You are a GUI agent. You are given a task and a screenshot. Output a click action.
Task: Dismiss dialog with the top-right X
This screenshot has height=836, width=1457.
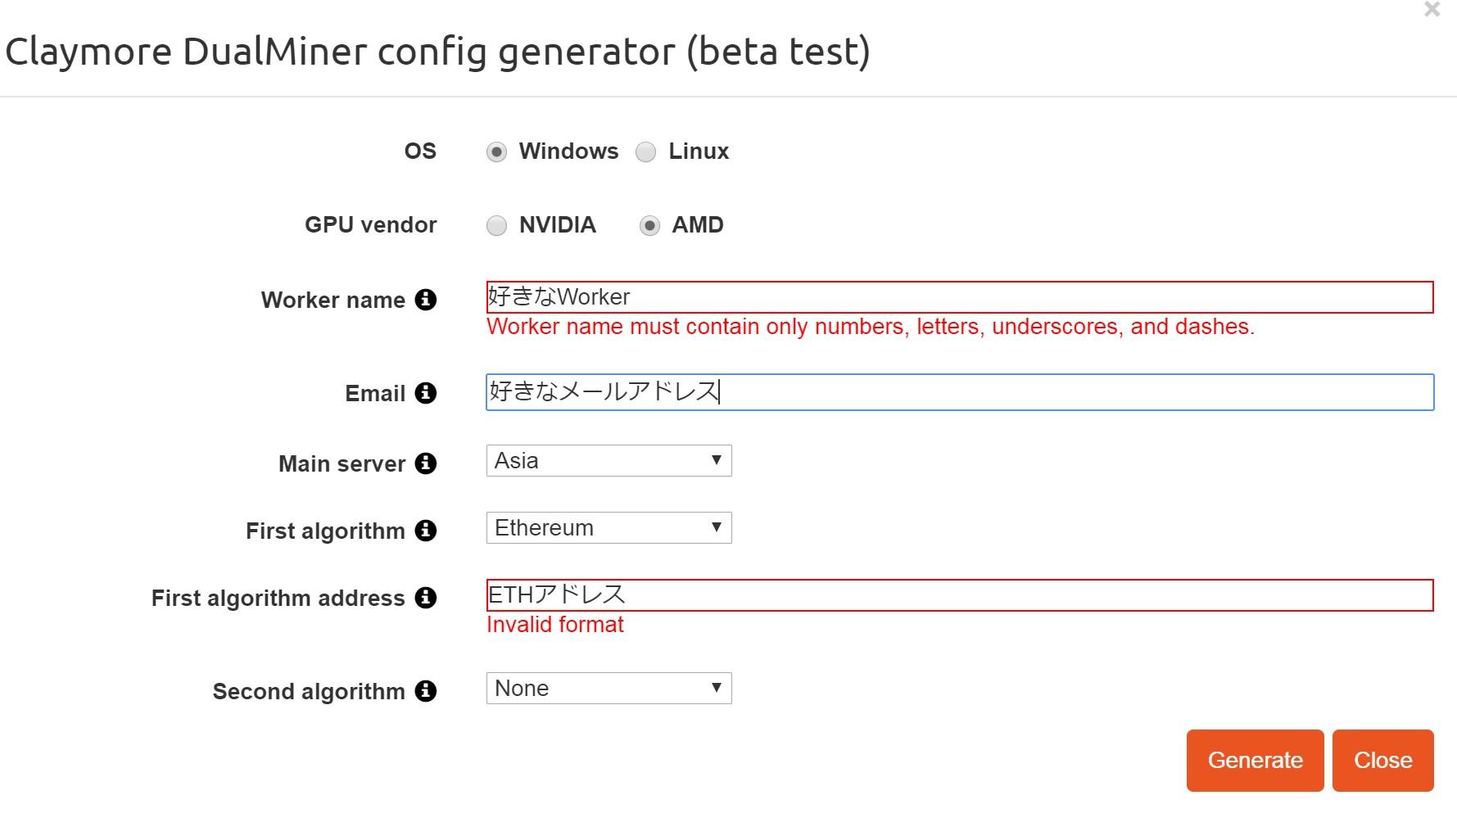1432,10
